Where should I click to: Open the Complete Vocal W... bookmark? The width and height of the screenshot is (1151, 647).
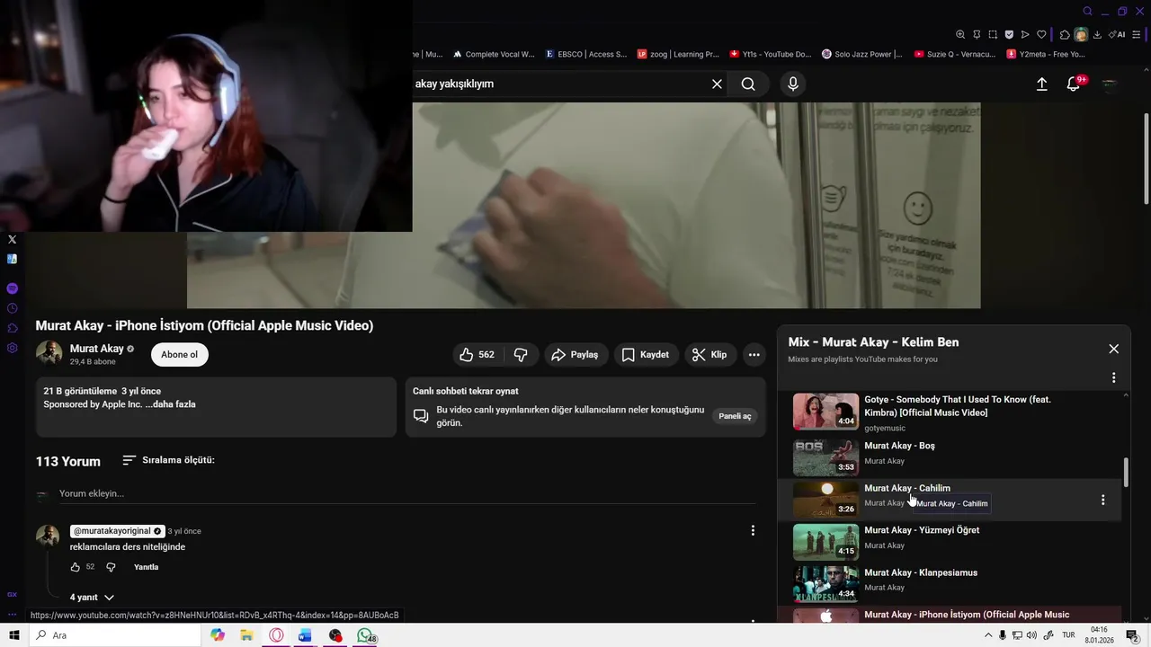(x=493, y=54)
